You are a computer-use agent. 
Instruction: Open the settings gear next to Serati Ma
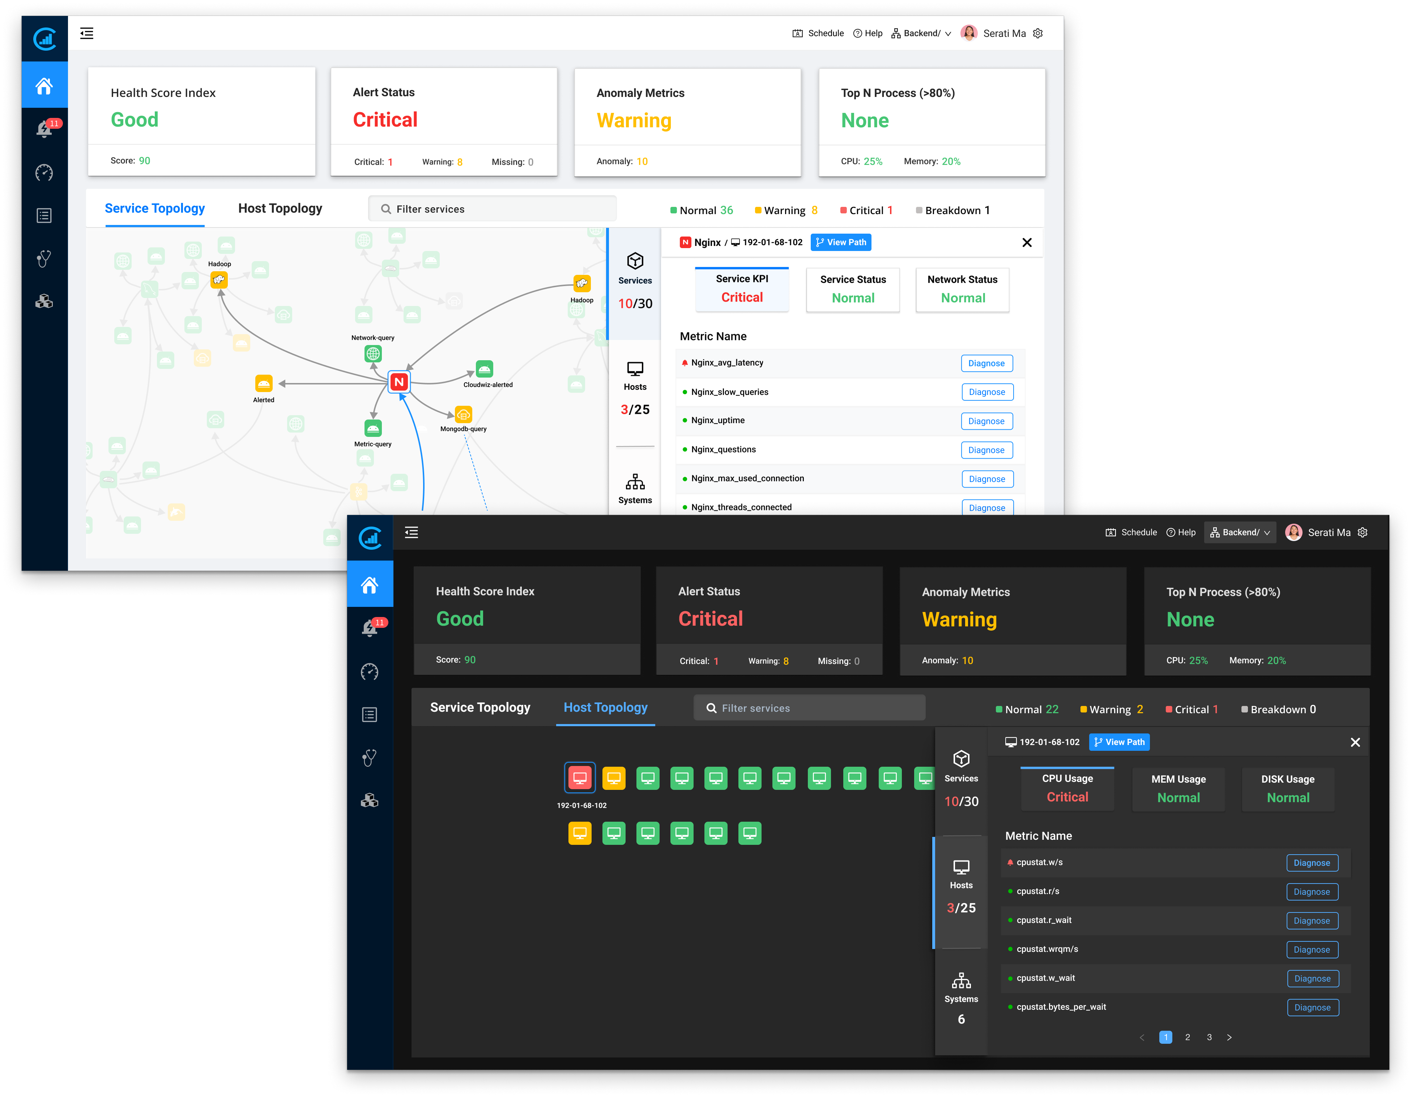pos(1363,532)
